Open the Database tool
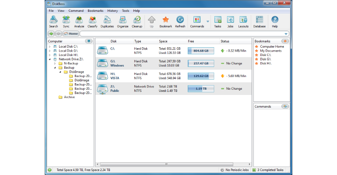 pyautogui.click(x=260, y=22)
